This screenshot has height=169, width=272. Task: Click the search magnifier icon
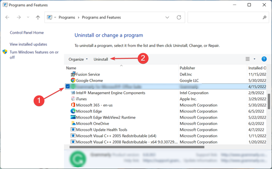264,17
